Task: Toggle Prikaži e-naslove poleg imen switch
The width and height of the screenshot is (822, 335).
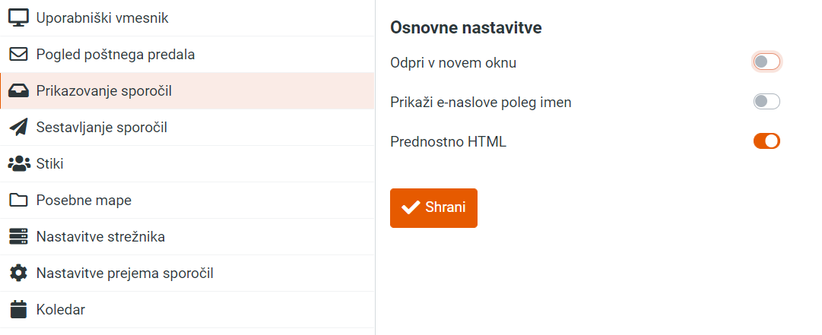Action: pos(766,102)
